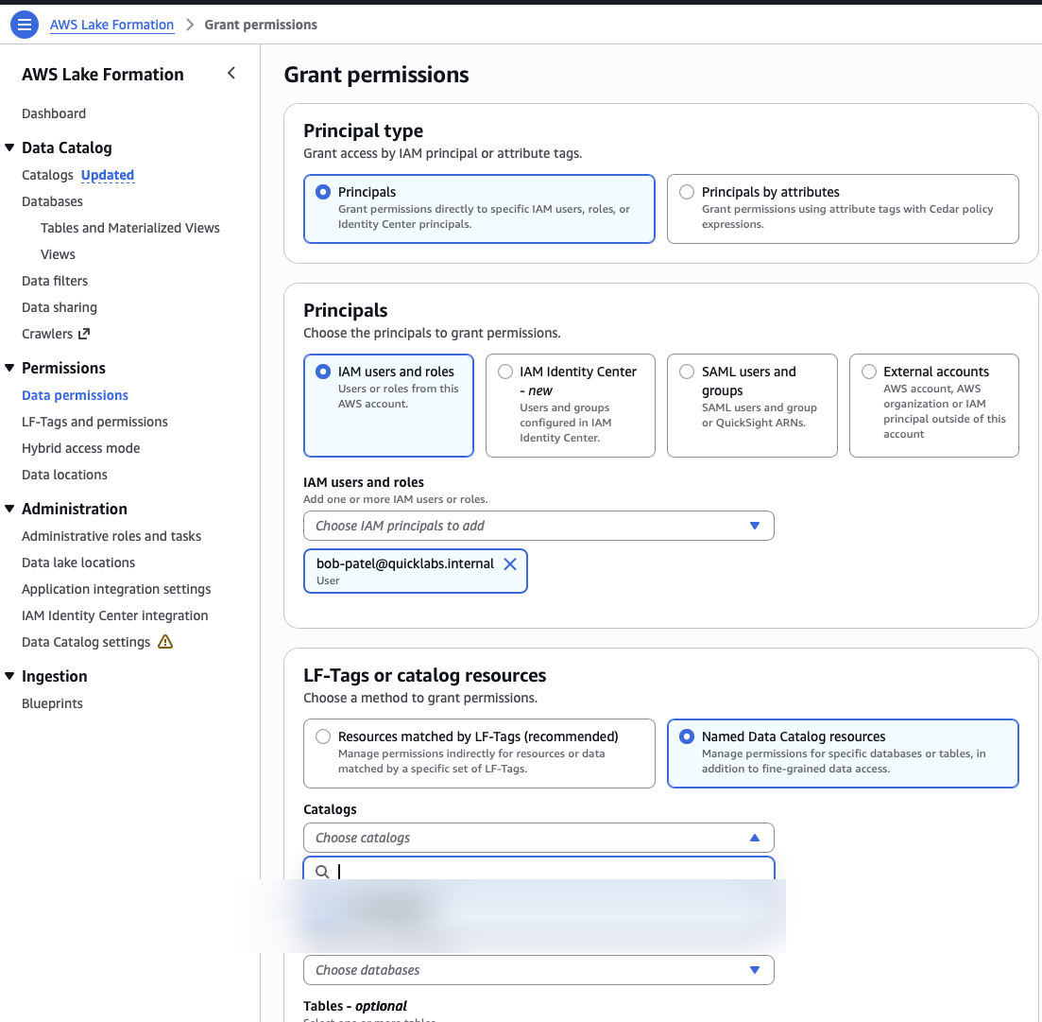Click the Grant permissions breadcrumb text
This screenshot has width=1042, height=1022.
tap(261, 25)
